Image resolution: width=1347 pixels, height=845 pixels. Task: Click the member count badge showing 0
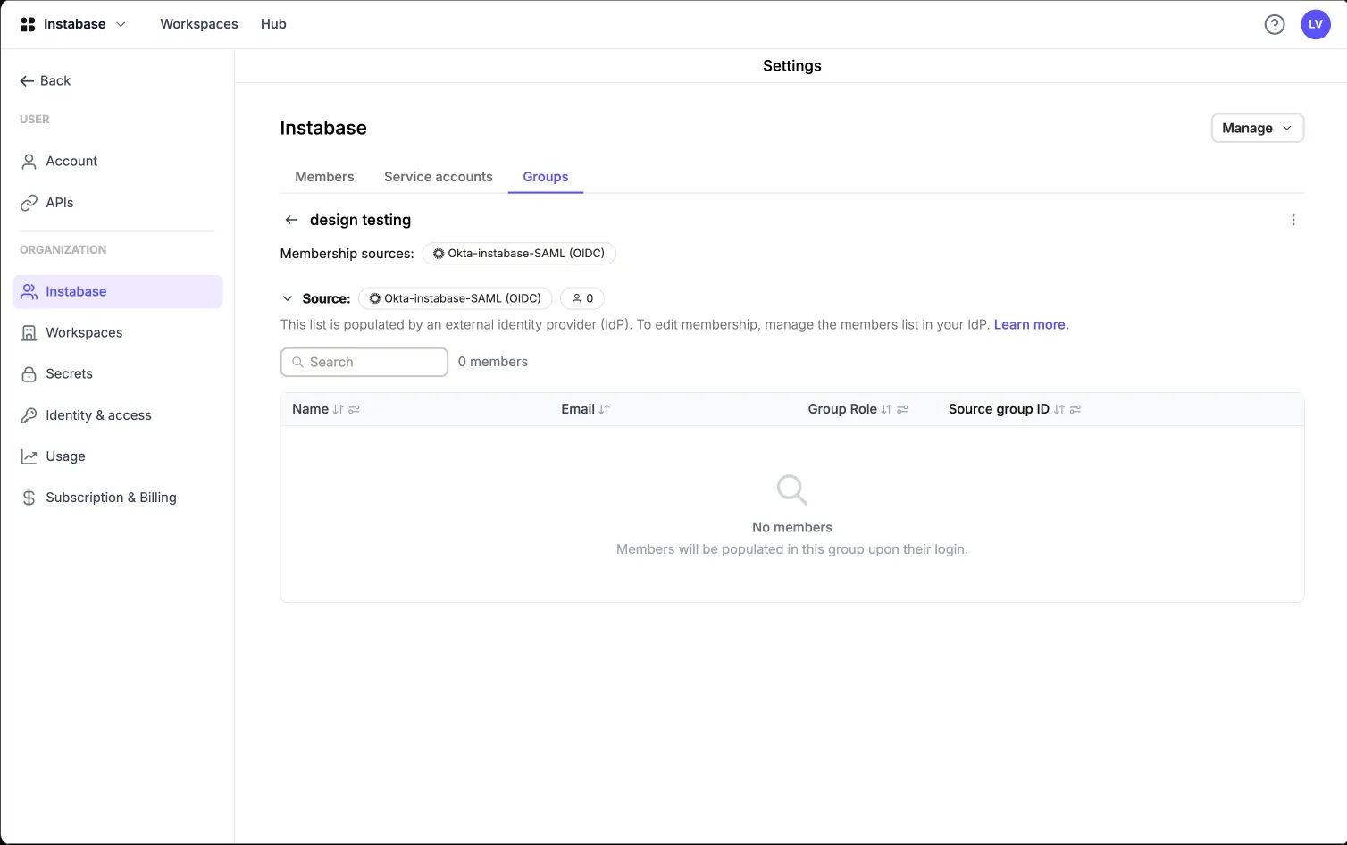[x=582, y=298]
